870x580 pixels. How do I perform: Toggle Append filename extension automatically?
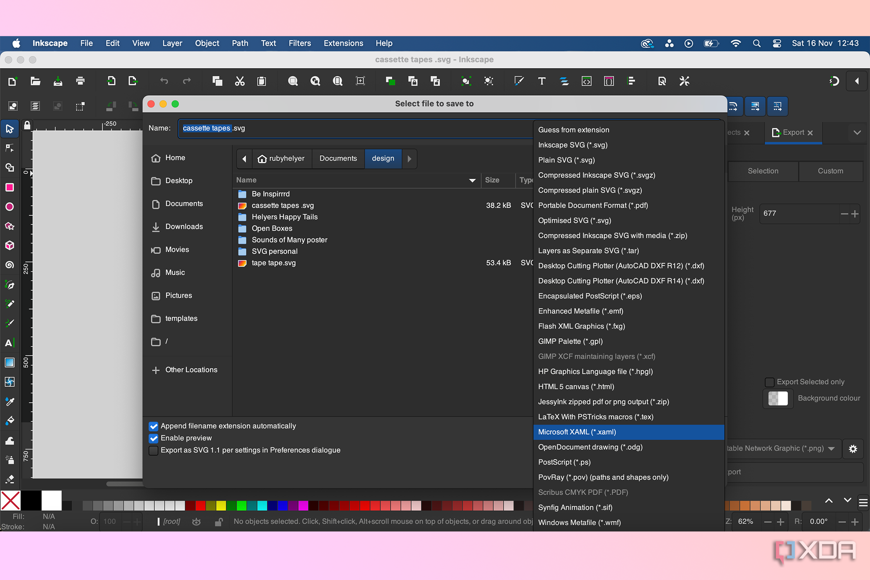point(154,426)
